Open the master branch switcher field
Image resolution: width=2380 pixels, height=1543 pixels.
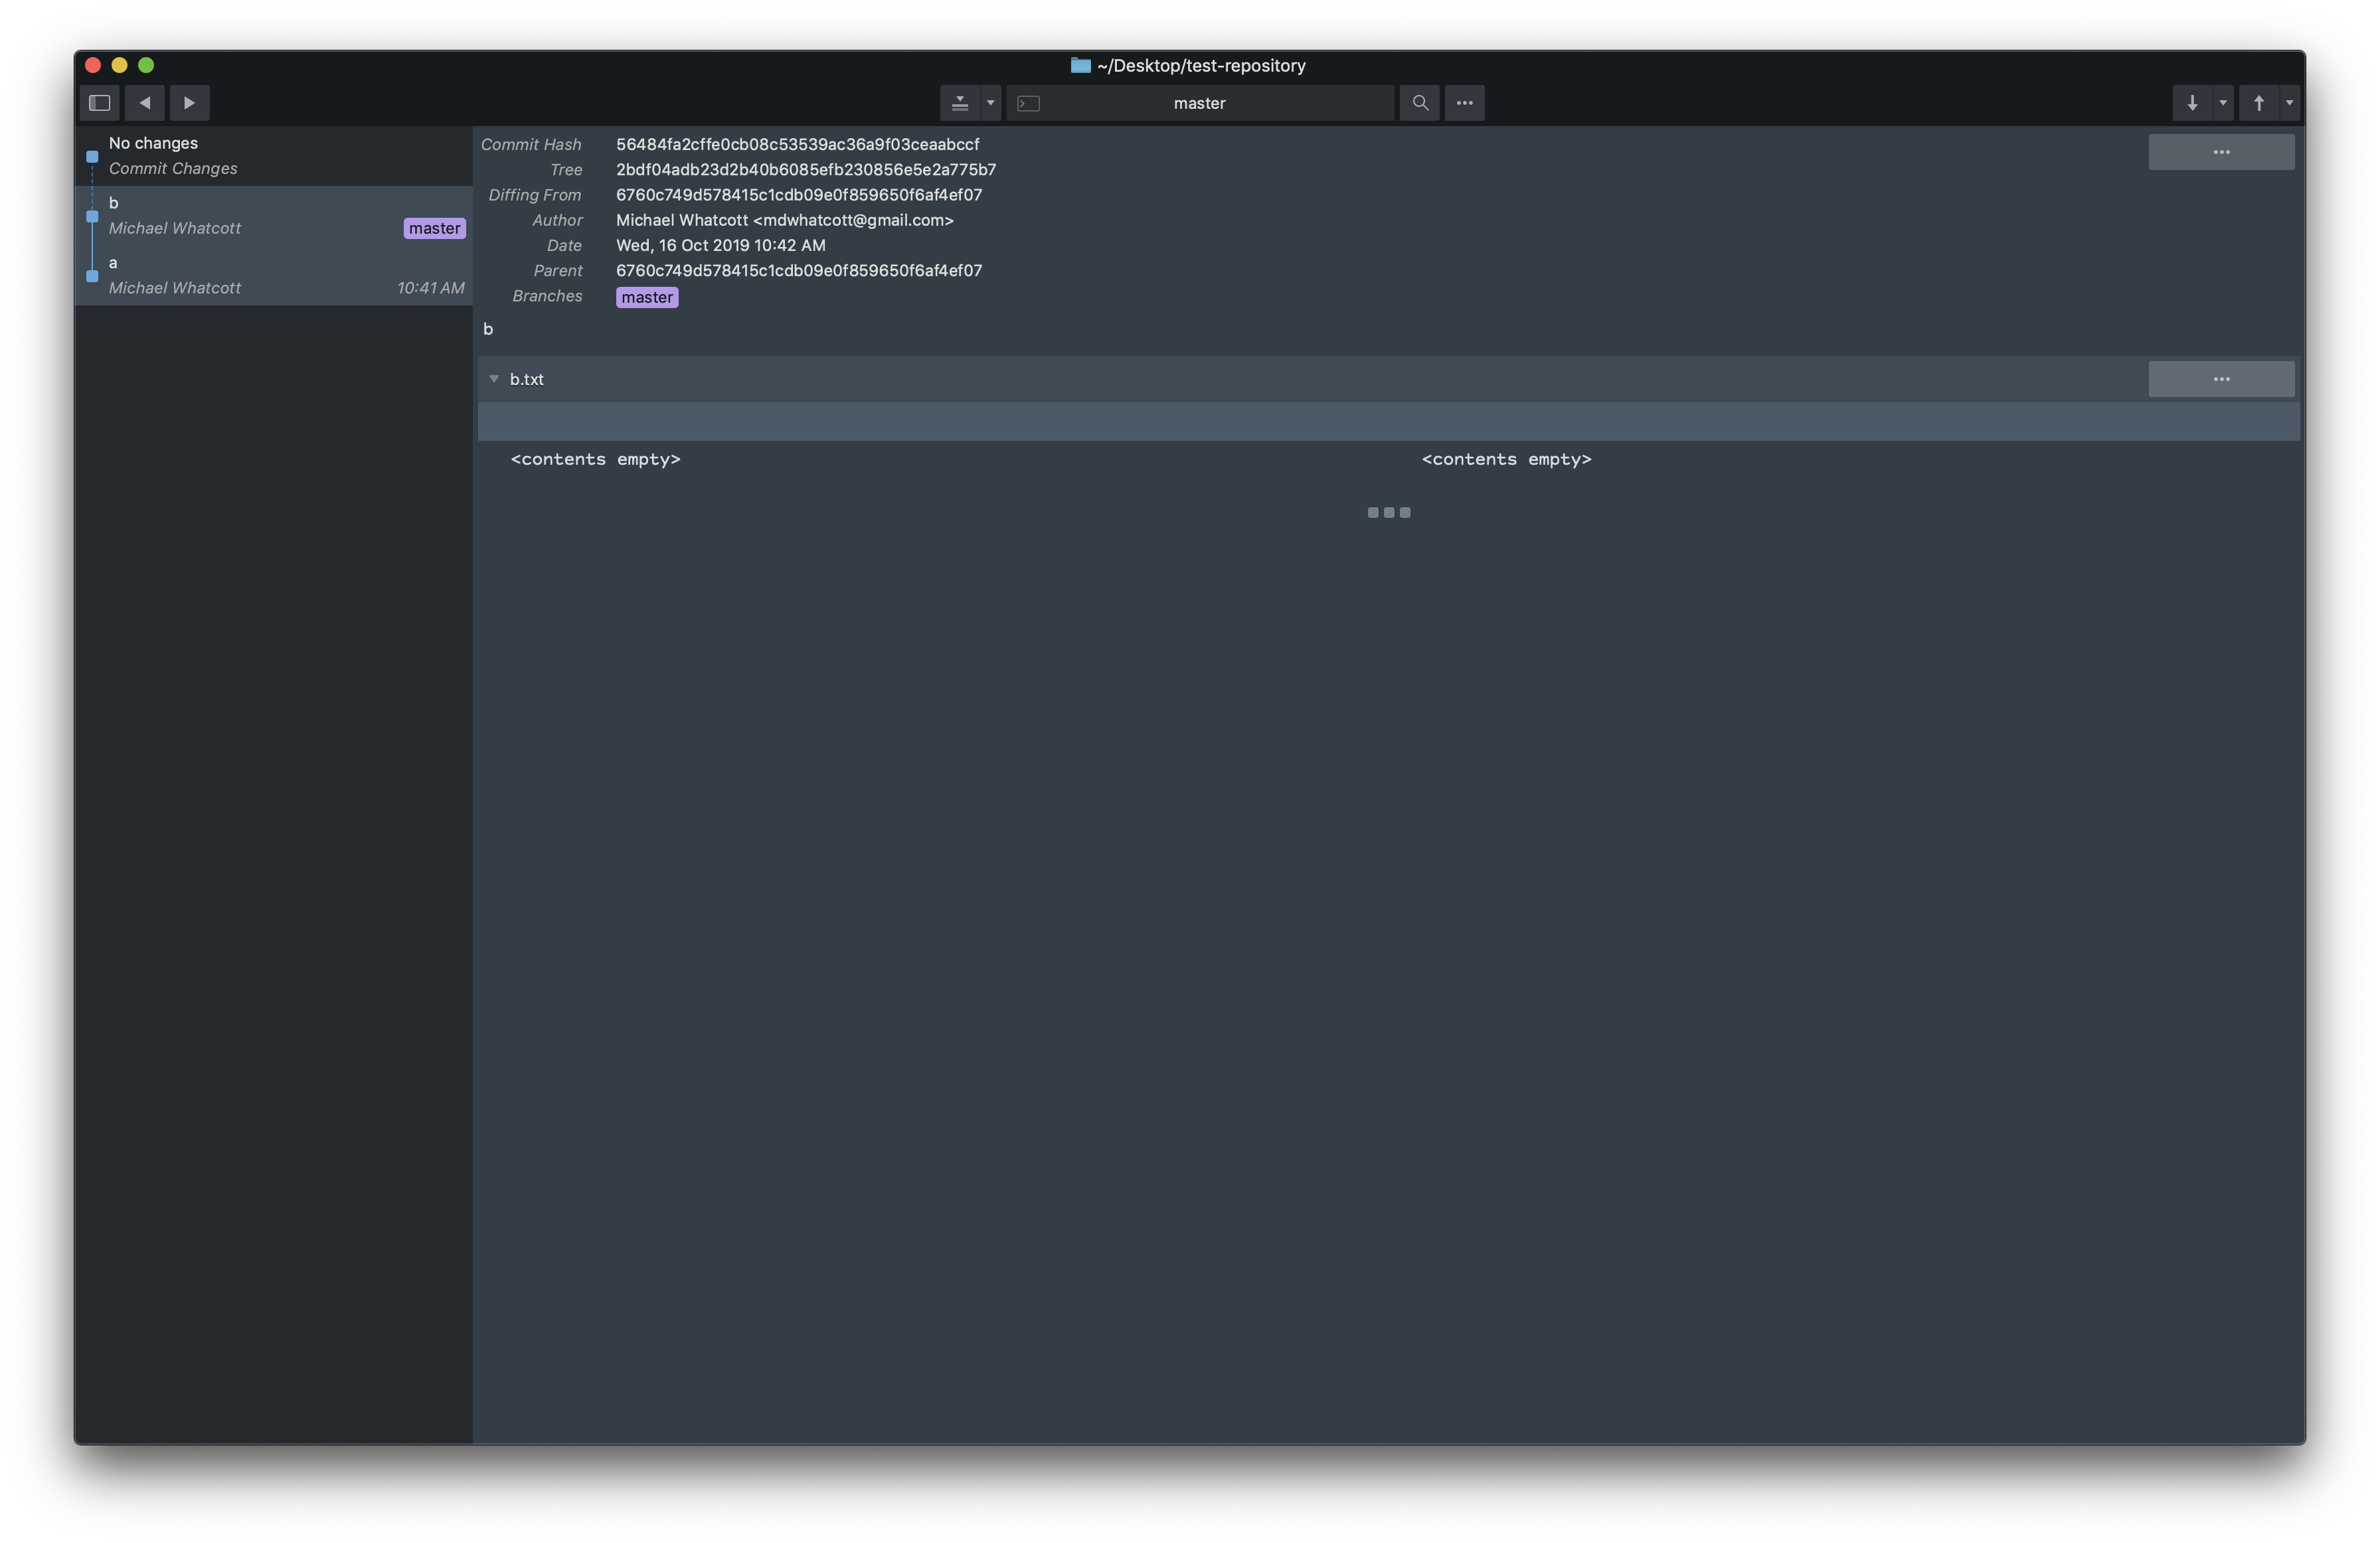pyautogui.click(x=1200, y=103)
